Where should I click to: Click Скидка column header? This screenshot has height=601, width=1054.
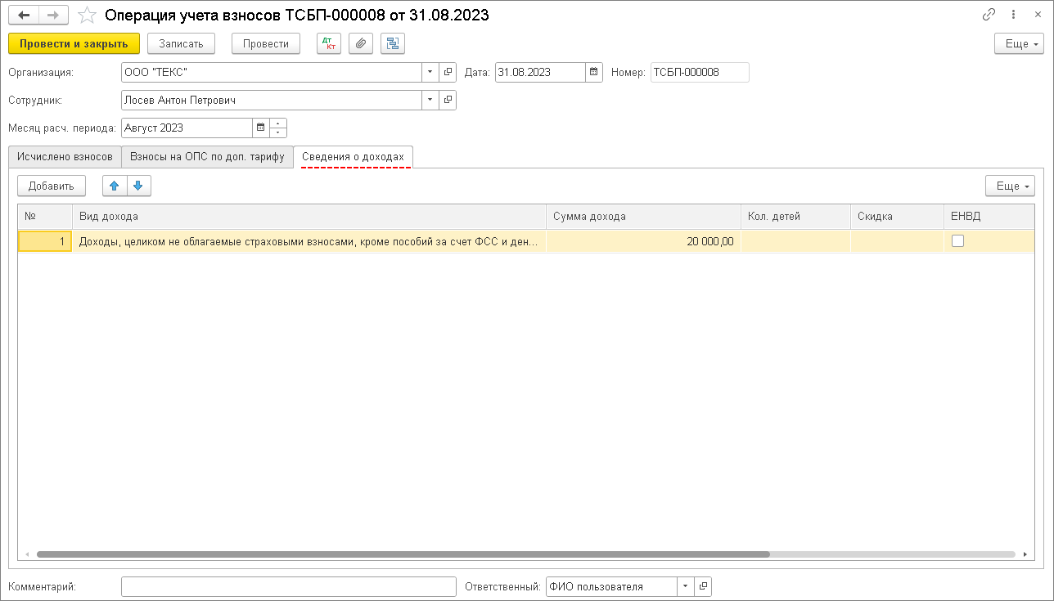[897, 217]
